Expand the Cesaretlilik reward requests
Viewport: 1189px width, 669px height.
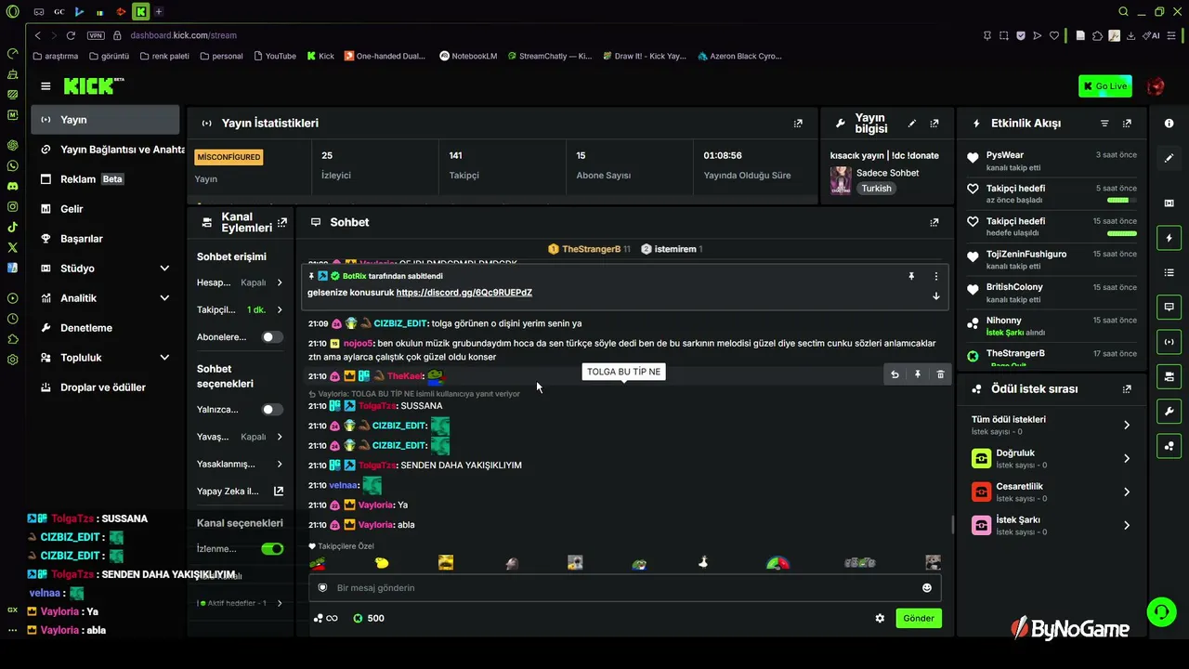(1051, 492)
